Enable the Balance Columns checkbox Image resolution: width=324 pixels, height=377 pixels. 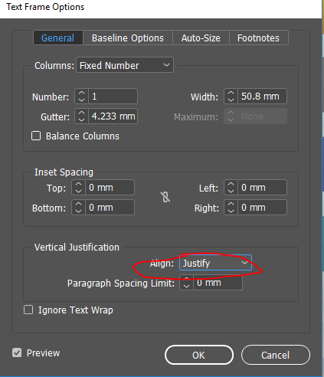36,136
